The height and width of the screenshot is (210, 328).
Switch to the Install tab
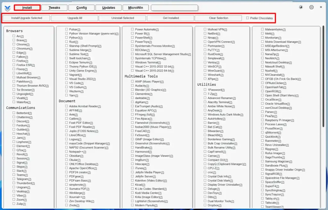coord(27,8)
